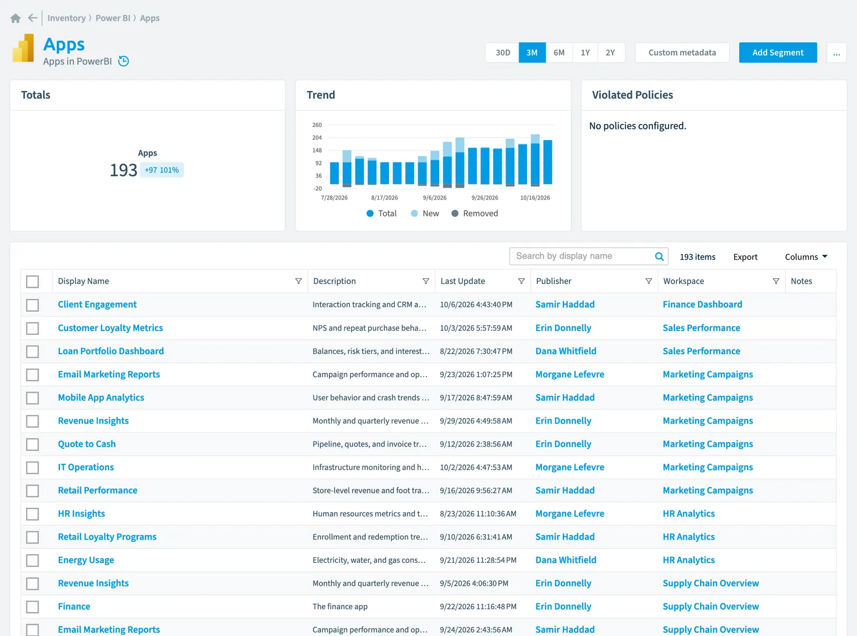The height and width of the screenshot is (636, 857).
Task: Select the 30D time range tab
Action: pos(502,52)
